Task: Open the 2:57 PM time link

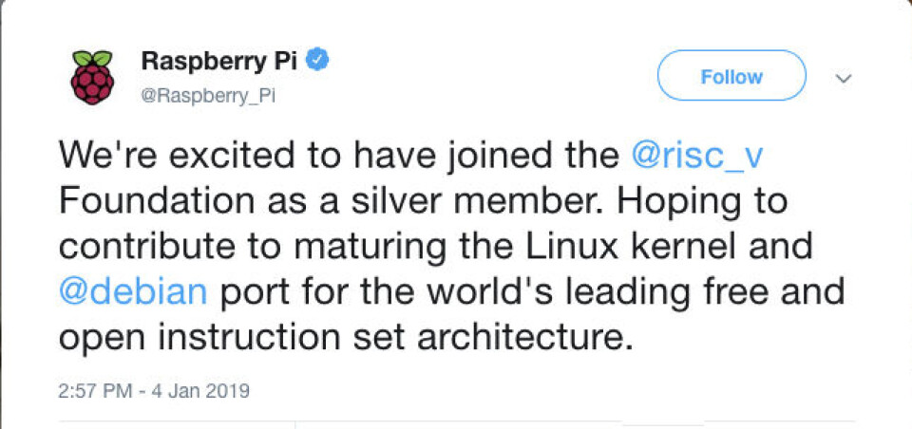Action: [96, 389]
